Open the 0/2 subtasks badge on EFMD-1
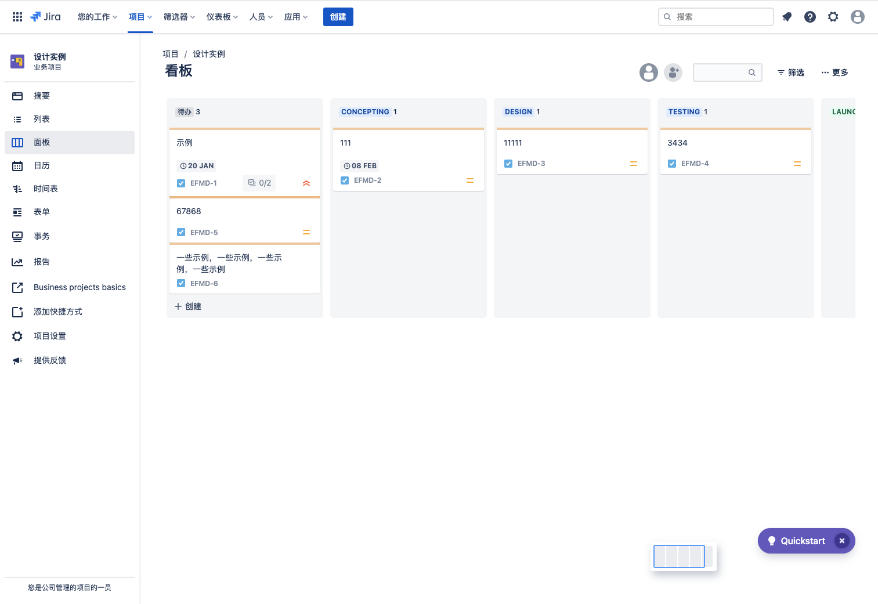The image size is (878, 604). coord(259,183)
